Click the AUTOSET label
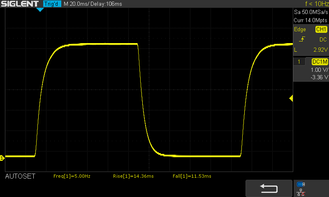This screenshot has width=329, height=197. (x=20, y=176)
